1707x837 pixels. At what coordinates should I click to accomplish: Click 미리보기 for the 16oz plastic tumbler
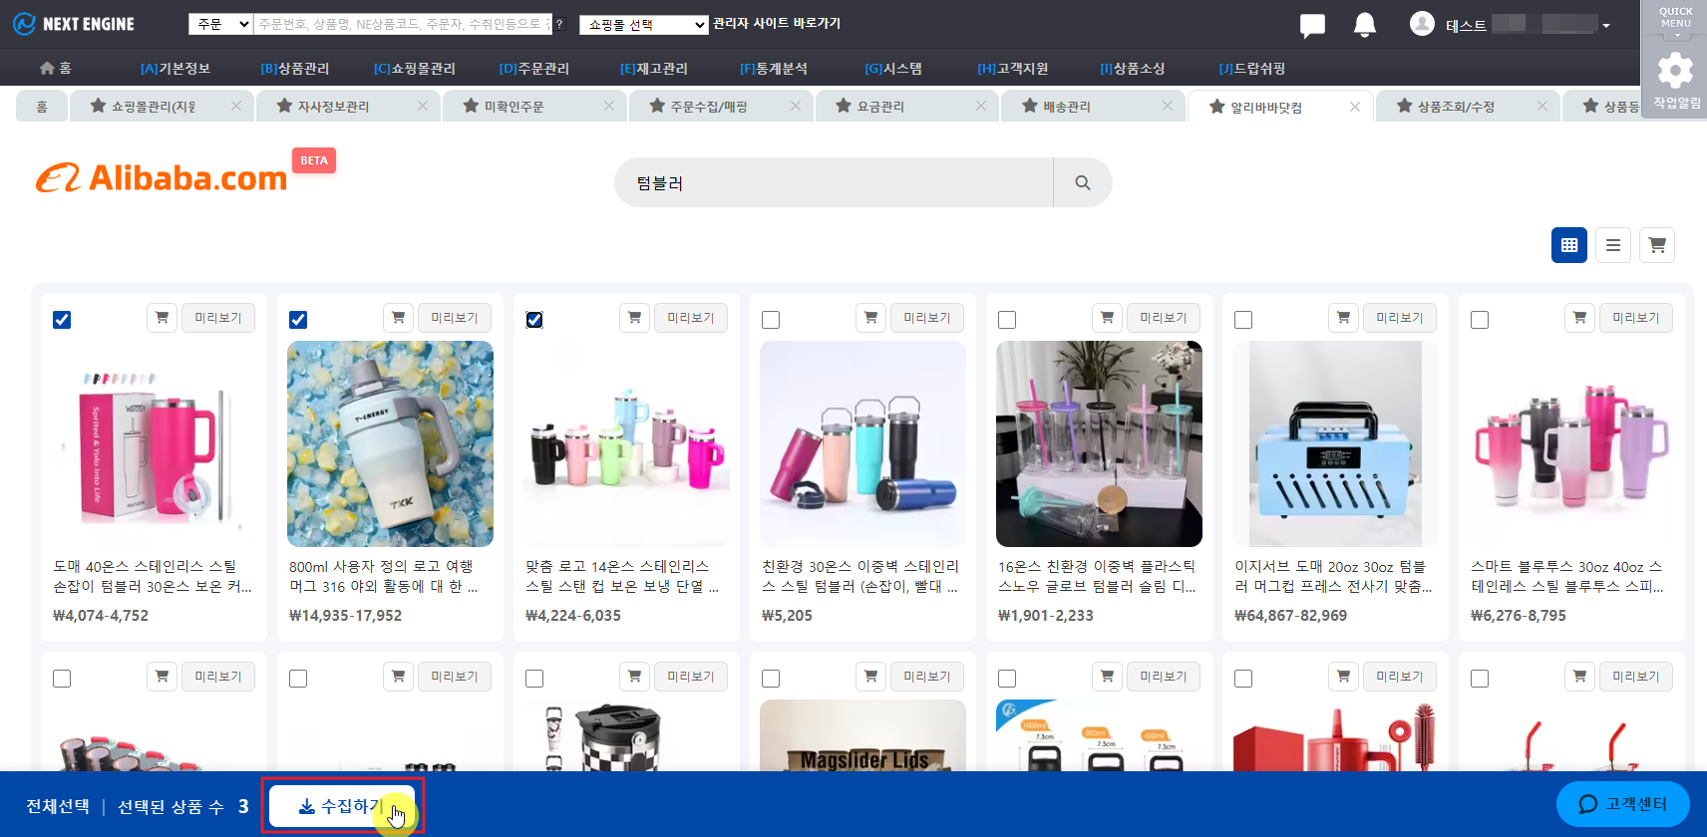coord(1163,318)
